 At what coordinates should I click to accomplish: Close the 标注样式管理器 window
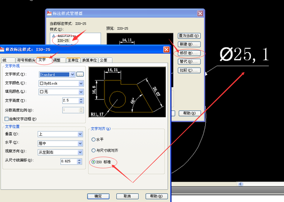(200, 13)
